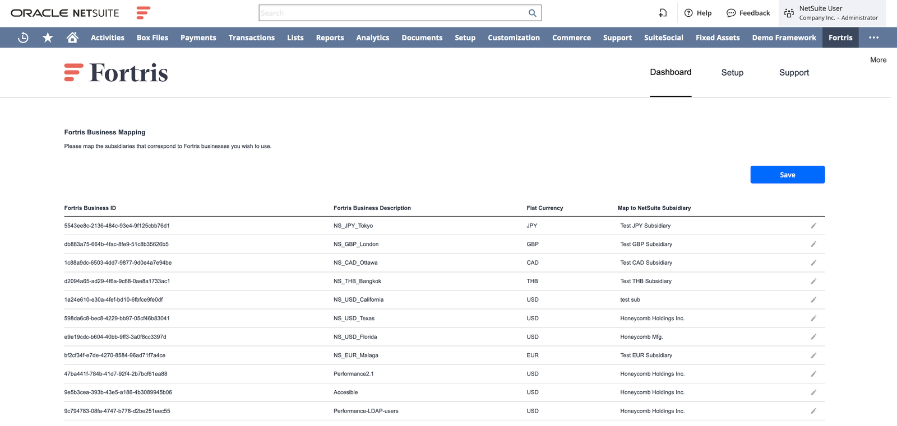The height and width of the screenshot is (426, 897).
Task: Edit mapping for Accesible row
Action: [813, 392]
